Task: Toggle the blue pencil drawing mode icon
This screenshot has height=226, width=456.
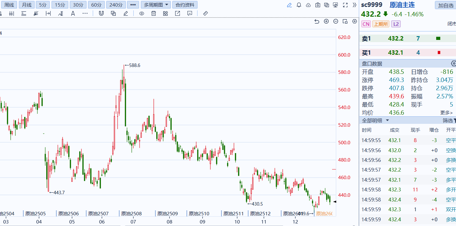Action: 289,5
